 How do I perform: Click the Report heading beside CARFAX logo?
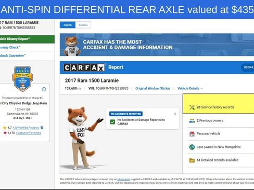[x=116, y=67]
